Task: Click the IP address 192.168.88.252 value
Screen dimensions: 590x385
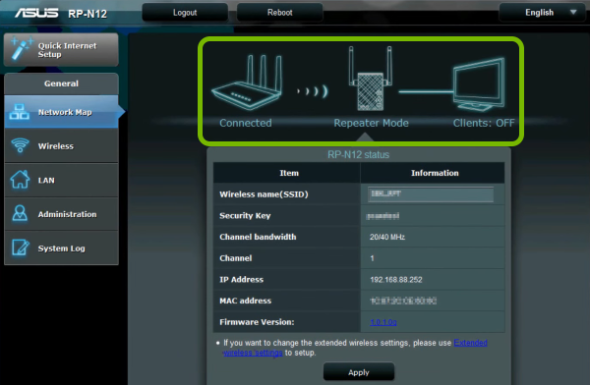Action: click(x=396, y=280)
